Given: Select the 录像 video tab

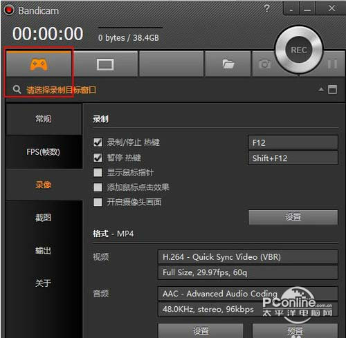Looking at the screenshot, I should [x=44, y=185].
